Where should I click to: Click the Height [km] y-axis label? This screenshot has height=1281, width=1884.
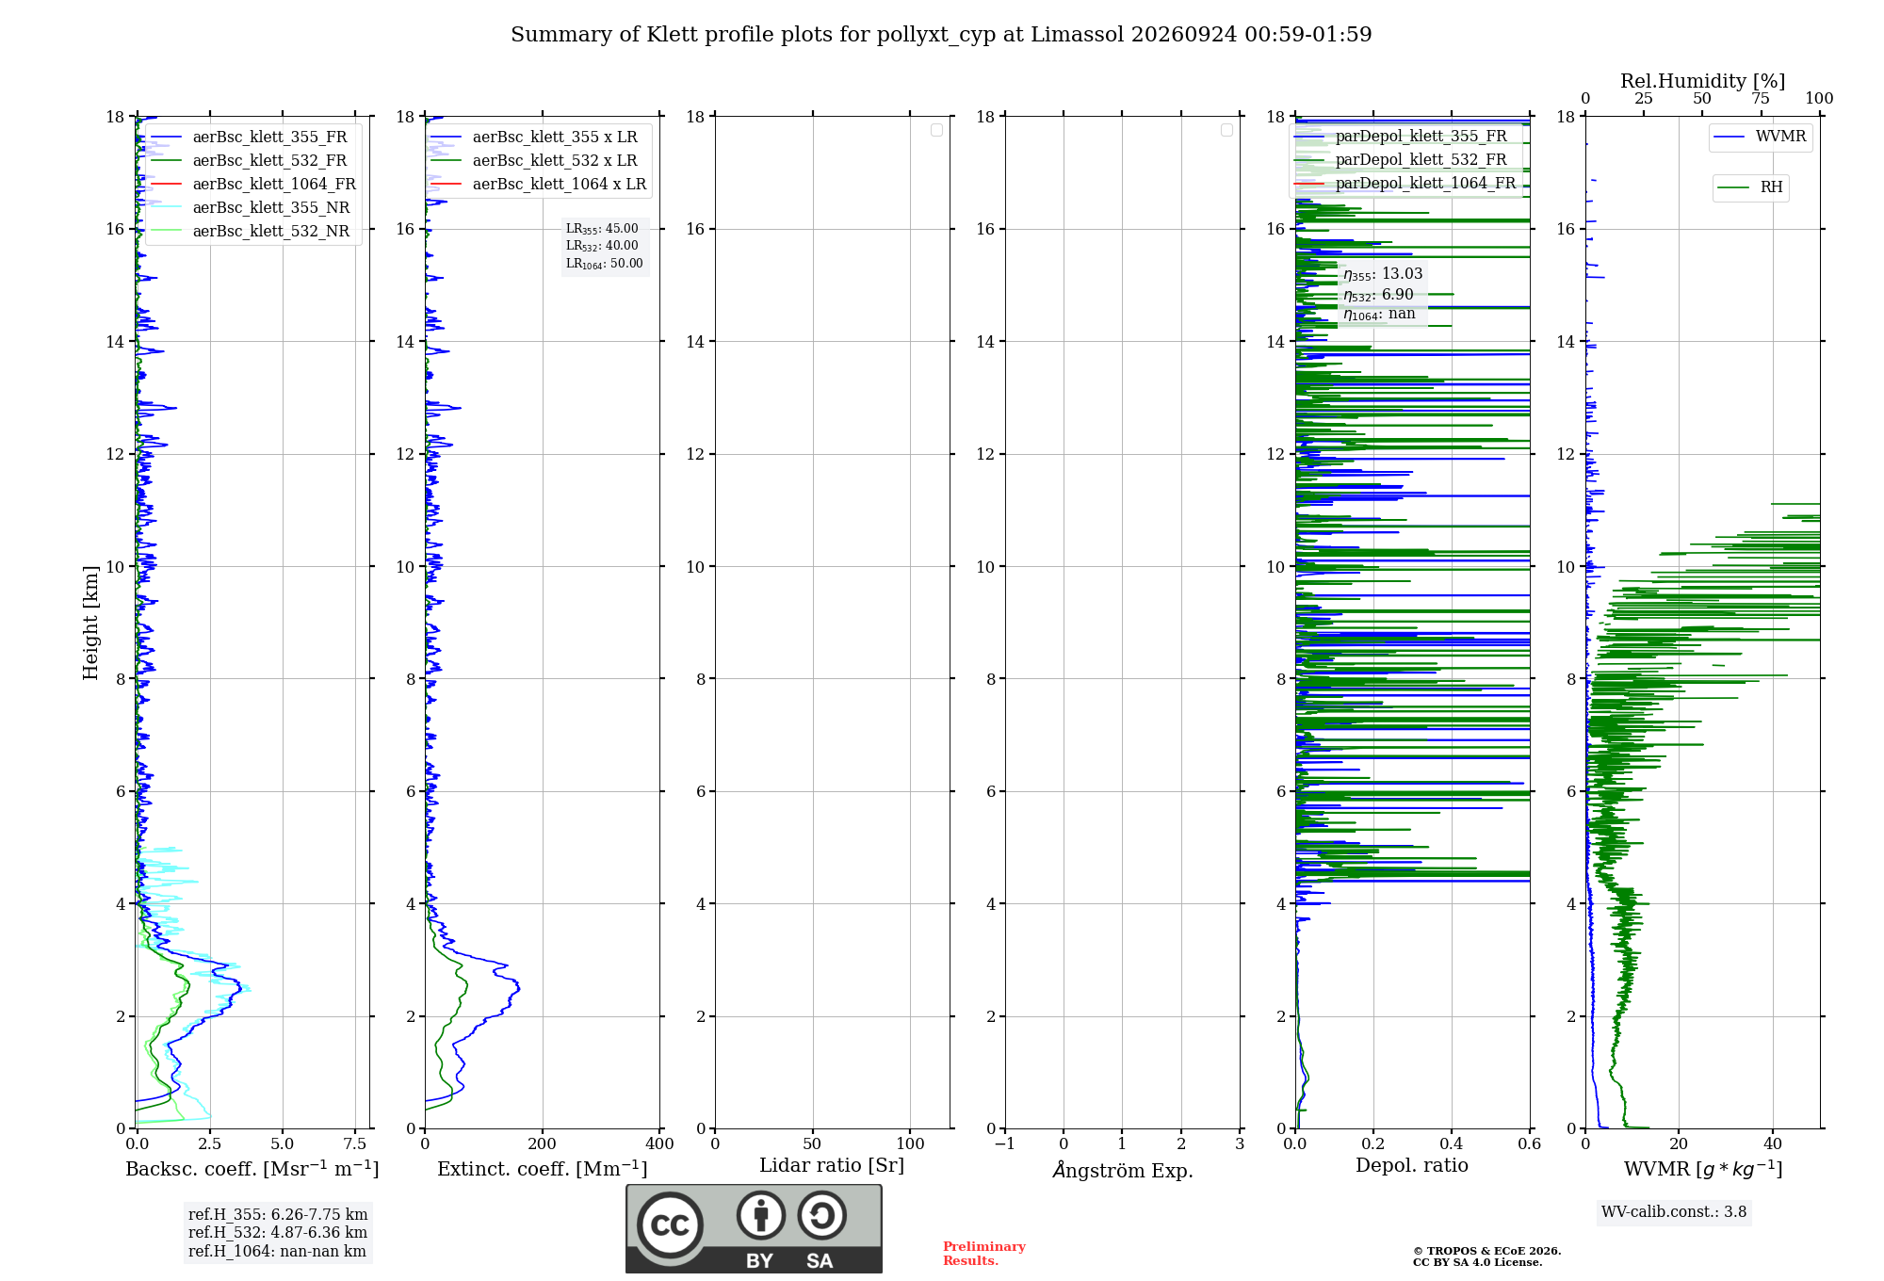click(x=90, y=623)
